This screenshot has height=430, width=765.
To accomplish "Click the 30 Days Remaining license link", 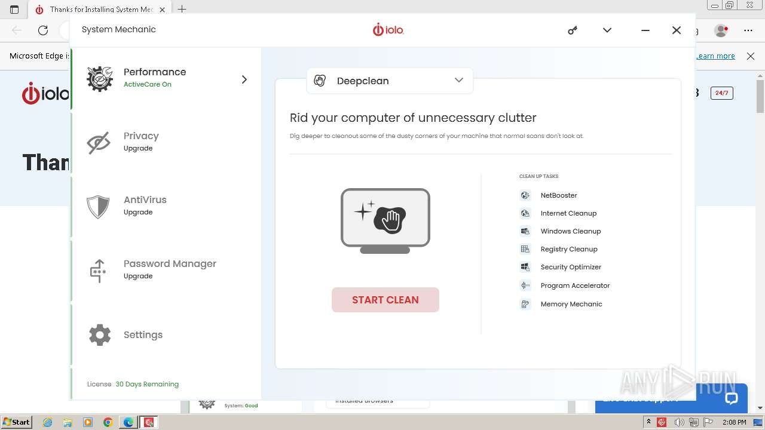I will pyautogui.click(x=147, y=384).
